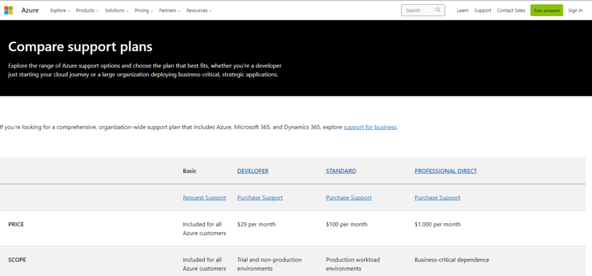592x276 pixels.
Task: Select "Production workload environments" text
Action: coord(353,264)
